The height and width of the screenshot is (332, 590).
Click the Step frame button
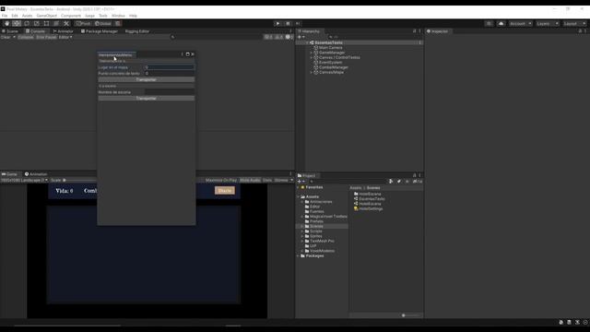298,23
